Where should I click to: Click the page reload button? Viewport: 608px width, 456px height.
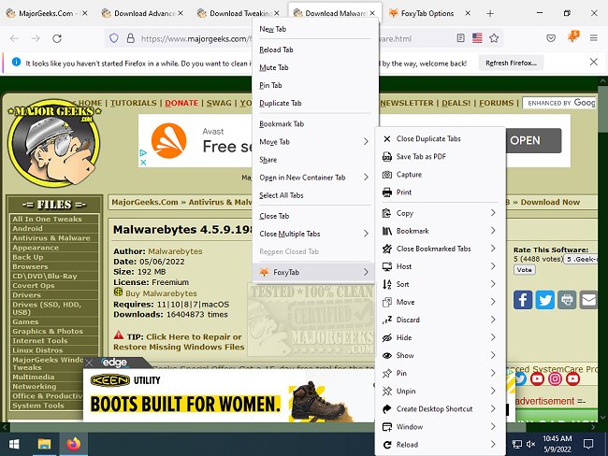tap(57, 38)
